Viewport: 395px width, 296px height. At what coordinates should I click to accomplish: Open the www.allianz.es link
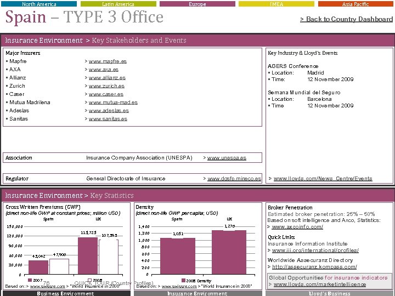point(107,78)
